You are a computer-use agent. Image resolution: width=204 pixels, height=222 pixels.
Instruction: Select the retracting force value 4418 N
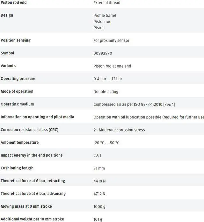(99, 181)
